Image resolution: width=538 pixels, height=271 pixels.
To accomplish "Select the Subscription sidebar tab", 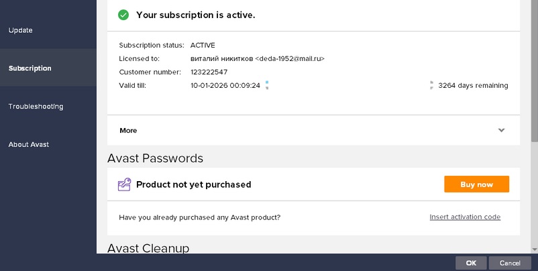I will click(x=30, y=68).
